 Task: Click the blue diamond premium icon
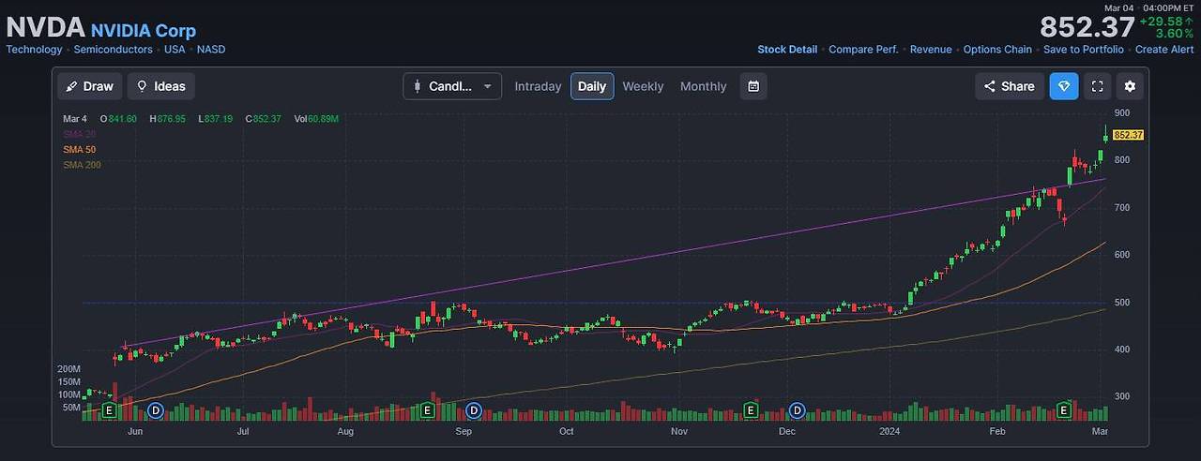pos(1064,86)
